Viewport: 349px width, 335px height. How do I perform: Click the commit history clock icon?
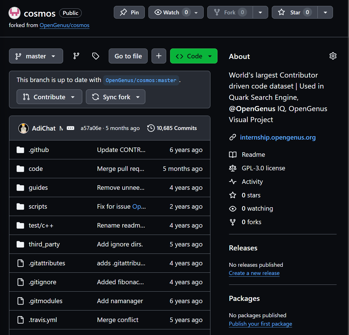151,128
